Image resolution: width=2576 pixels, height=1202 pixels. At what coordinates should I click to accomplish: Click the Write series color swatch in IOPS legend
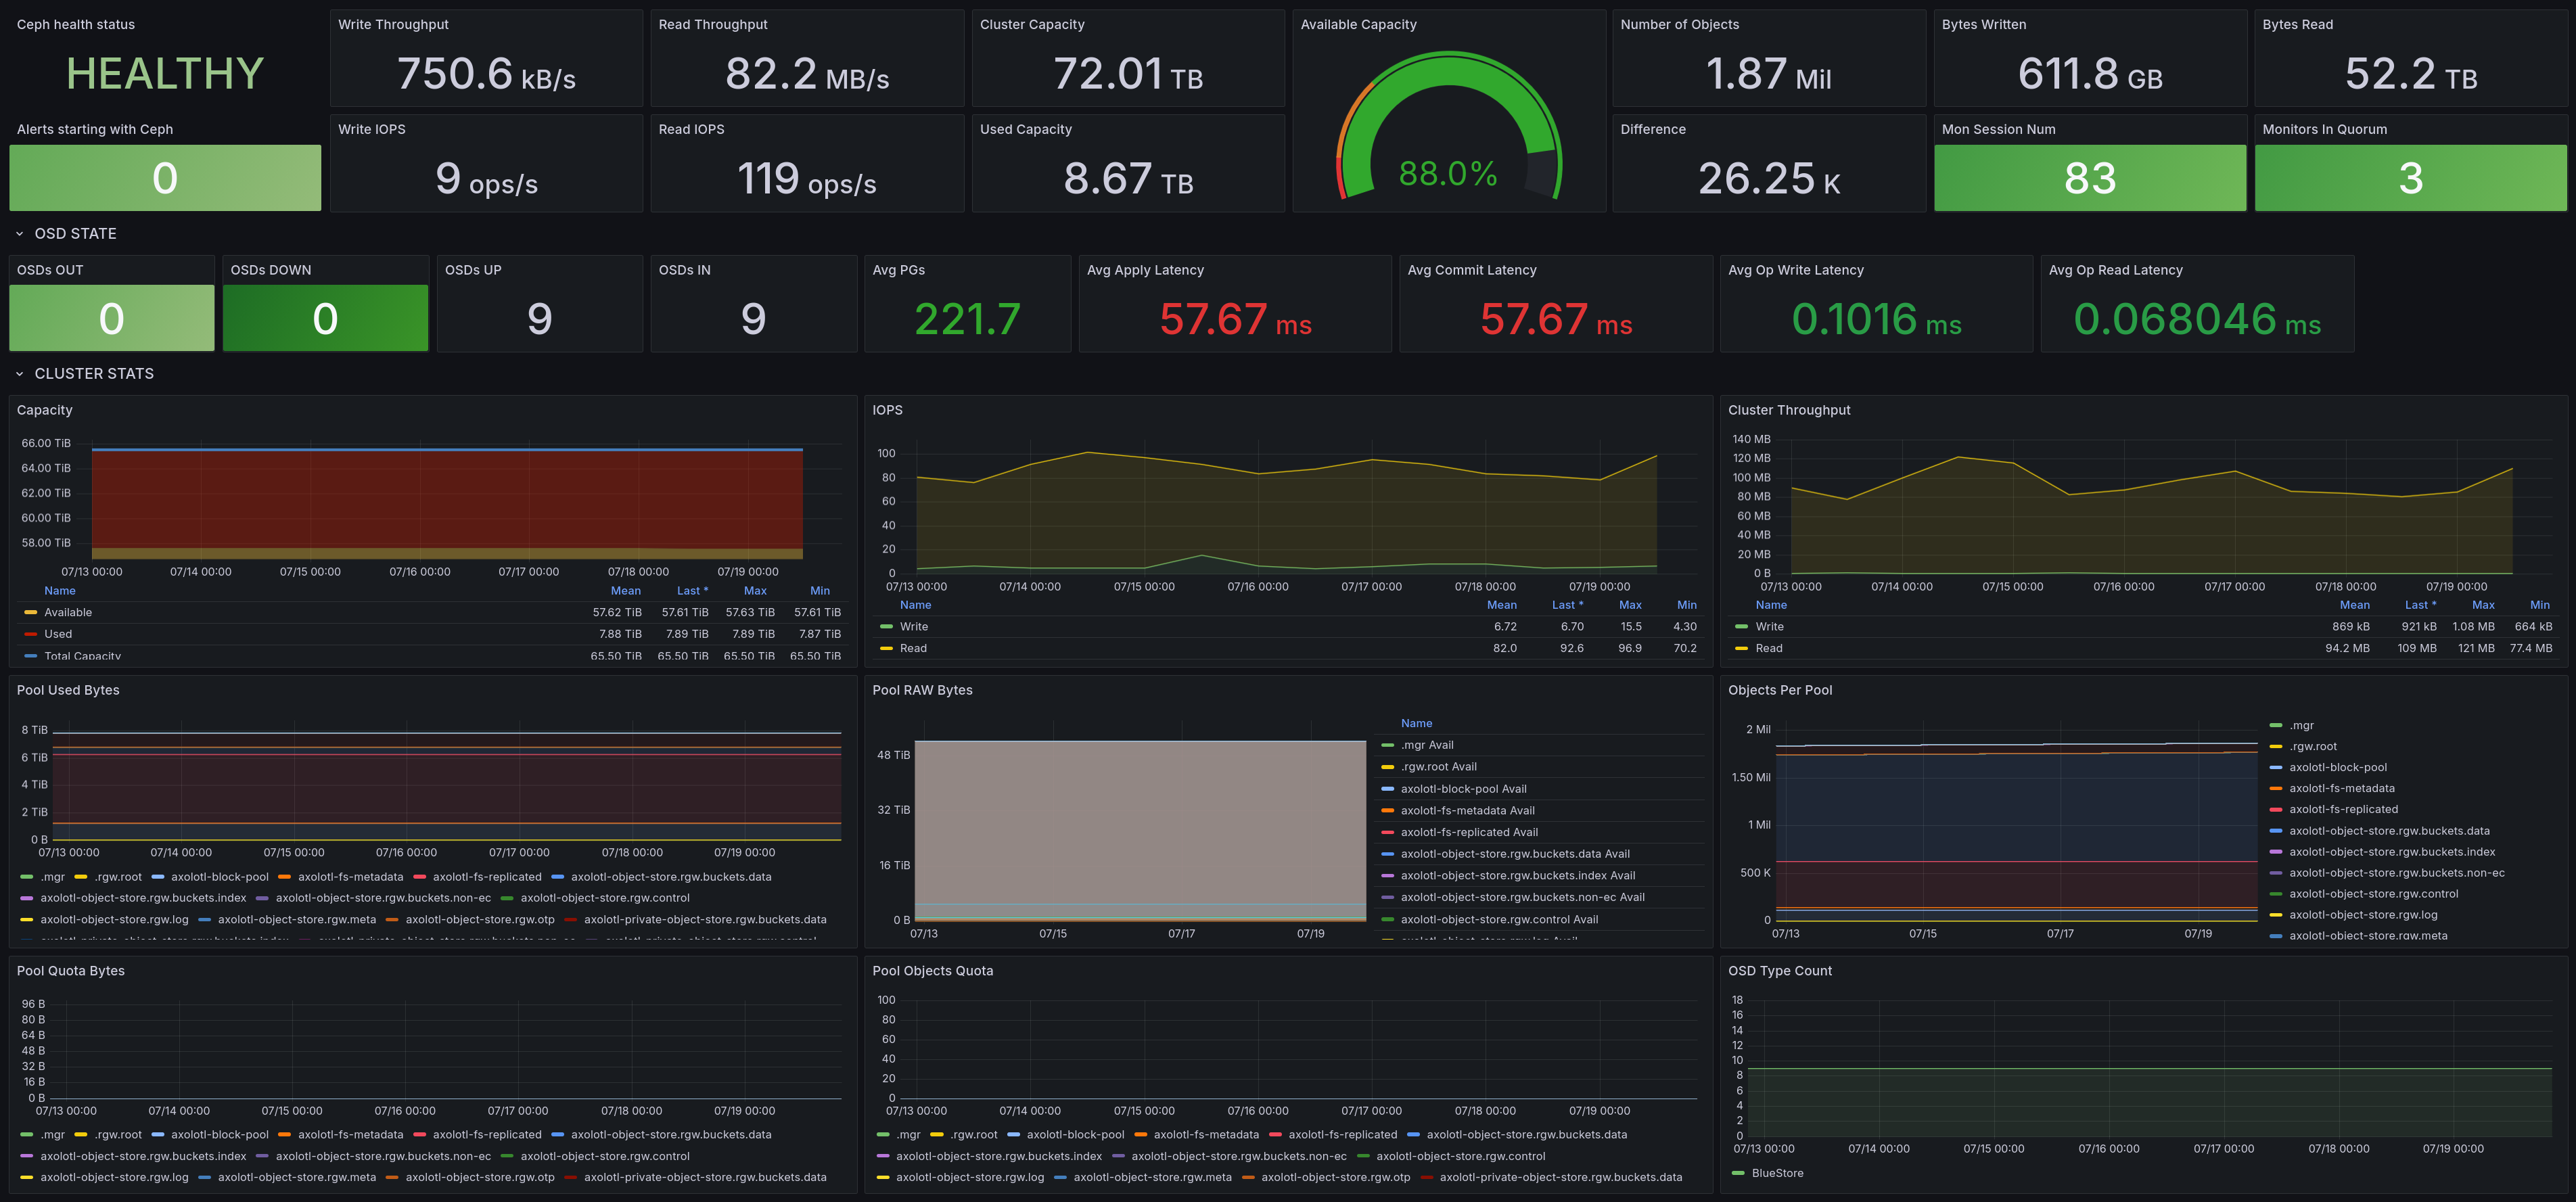click(886, 627)
